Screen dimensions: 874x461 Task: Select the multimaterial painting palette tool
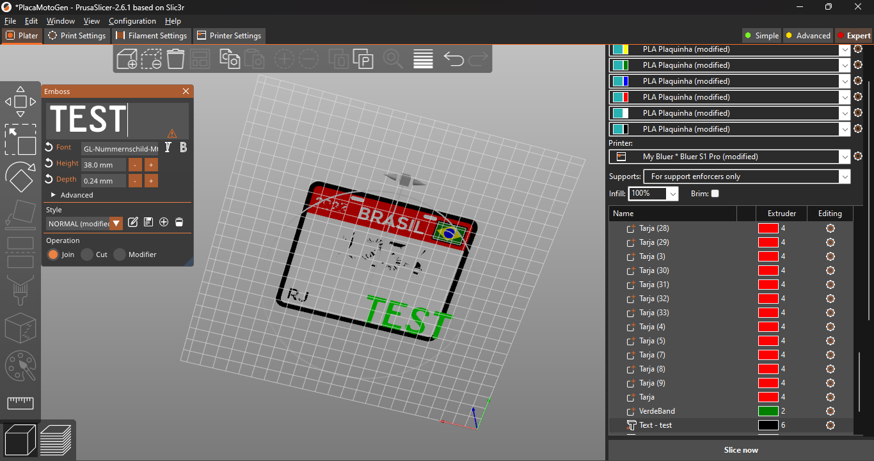(x=20, y=366)
